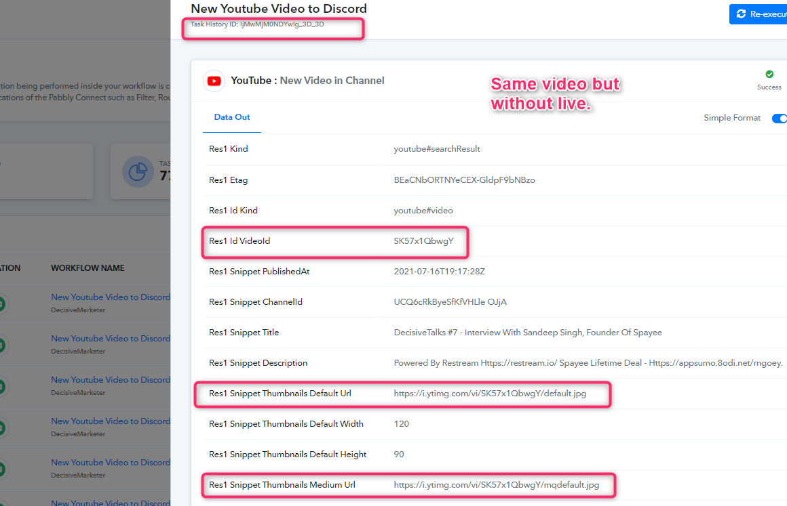Toggle the Simple Format switch
The image size is (787, 506).
(x=780, y=119)
